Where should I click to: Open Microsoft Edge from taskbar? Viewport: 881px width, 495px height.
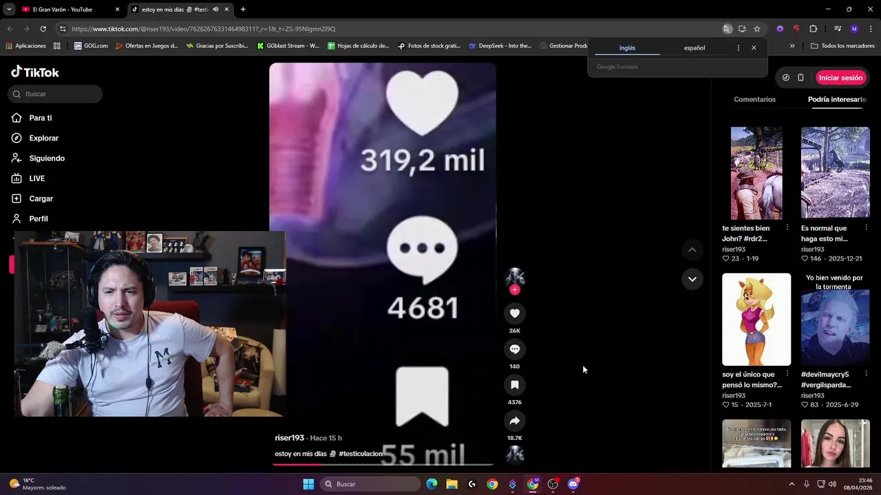[x=432, y=484]
